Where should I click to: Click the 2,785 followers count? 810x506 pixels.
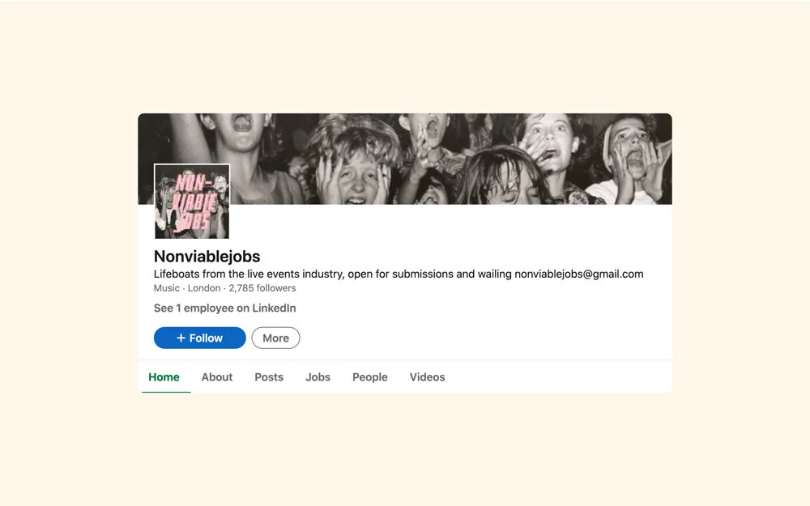(262, 288)
